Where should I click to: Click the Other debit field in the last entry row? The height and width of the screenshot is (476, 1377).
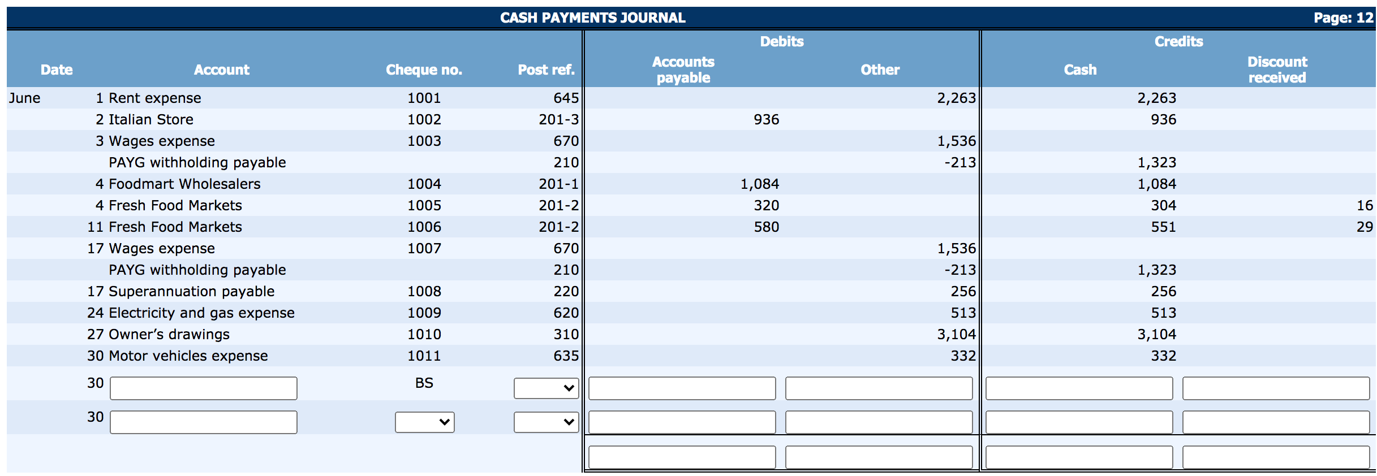[x=879, y=422]
